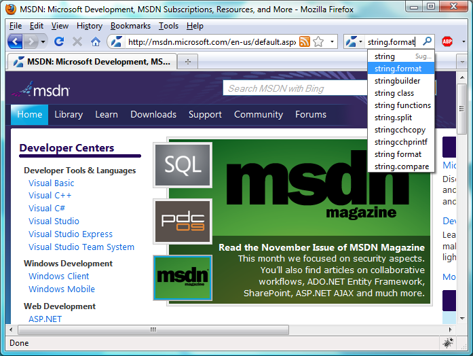Screen dimensions: 473x356
Task: Open the Visual Studio link
Action: point(54,221)
